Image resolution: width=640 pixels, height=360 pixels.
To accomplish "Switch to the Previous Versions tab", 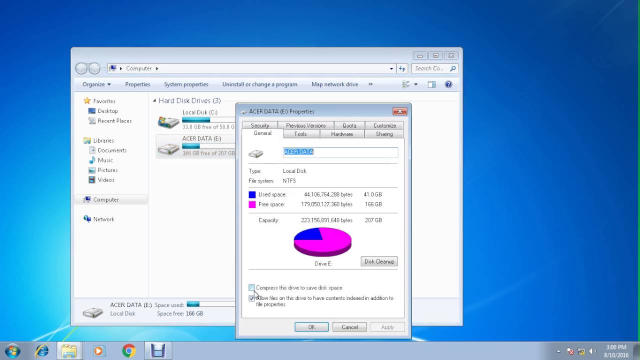I will click(x=306, y=125).
